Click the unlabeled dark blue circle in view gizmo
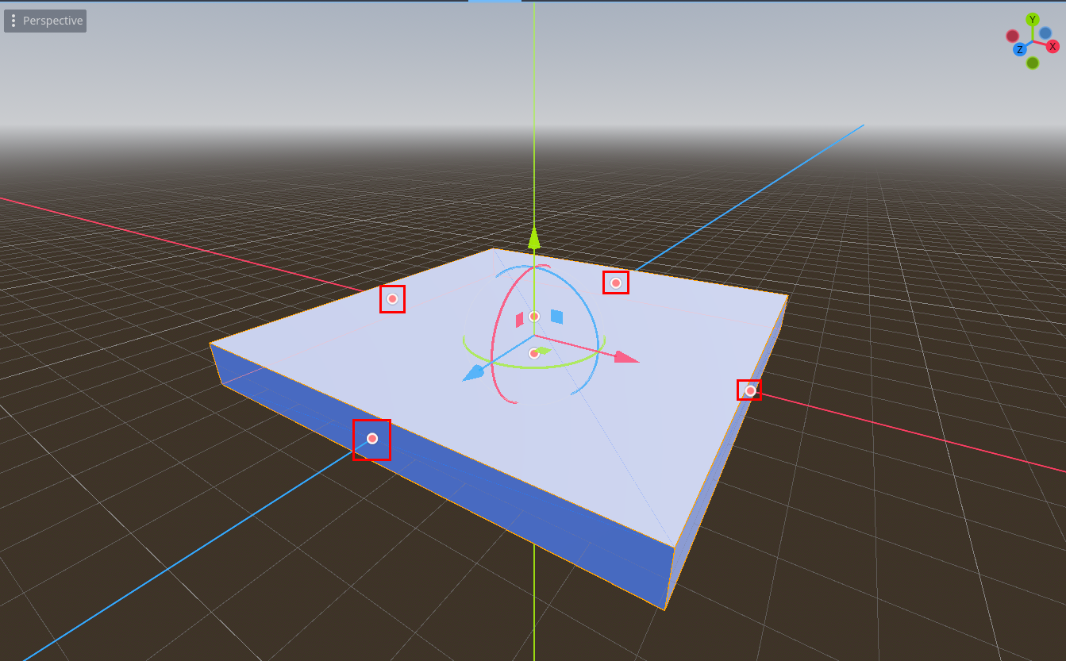Screen dimensions: 1066x661 tap(1045, 33)
